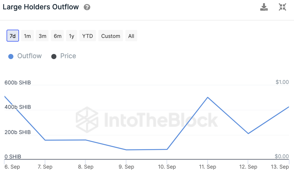This screenshot has height=173, width=294.
Task: Toggle the Price series in legend
Action: click(68, 56)
